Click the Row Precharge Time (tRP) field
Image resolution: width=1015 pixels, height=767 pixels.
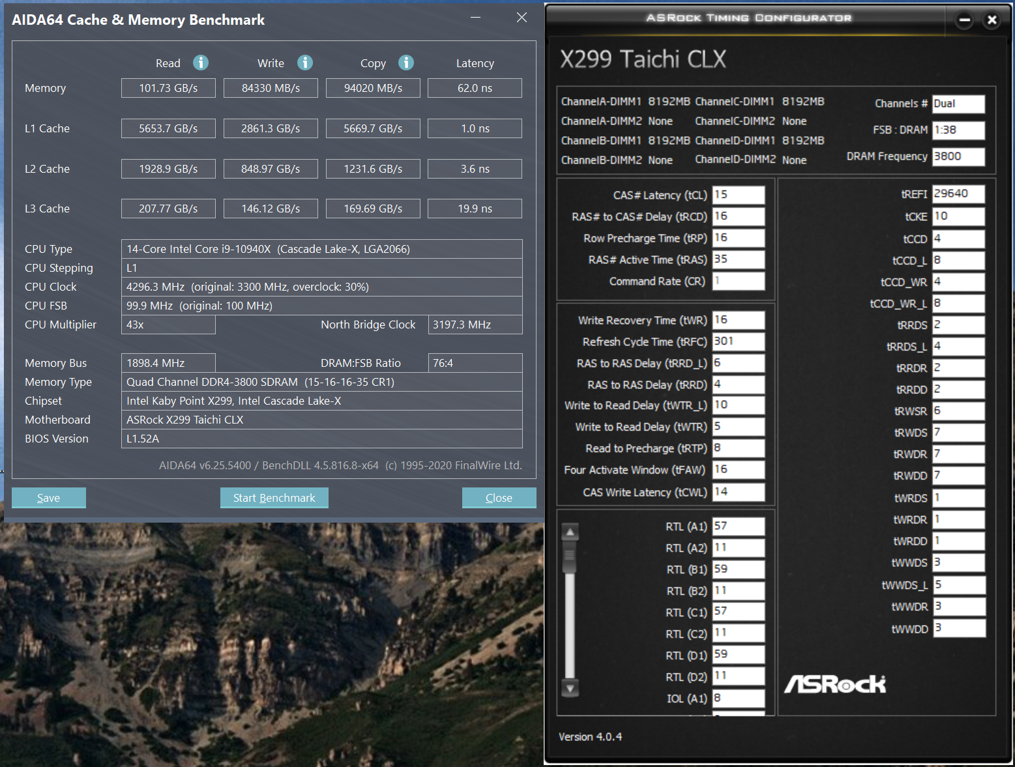tap(739, 238)
